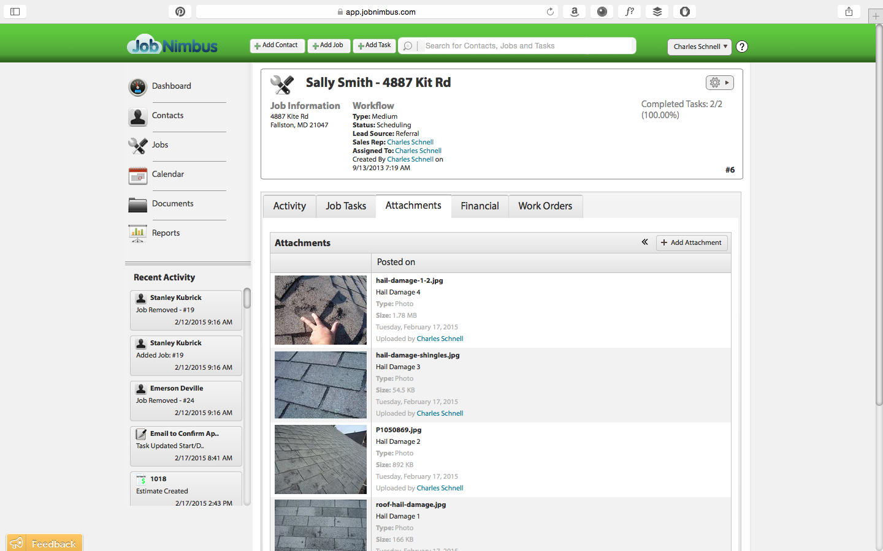Click the 1018 estimate icon
Image resolution: width=883 pixels, height=551 pixels.
coord(141,479)
